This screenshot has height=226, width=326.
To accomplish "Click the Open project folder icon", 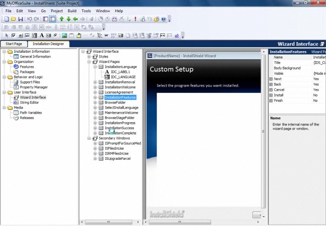I will 13,19.
